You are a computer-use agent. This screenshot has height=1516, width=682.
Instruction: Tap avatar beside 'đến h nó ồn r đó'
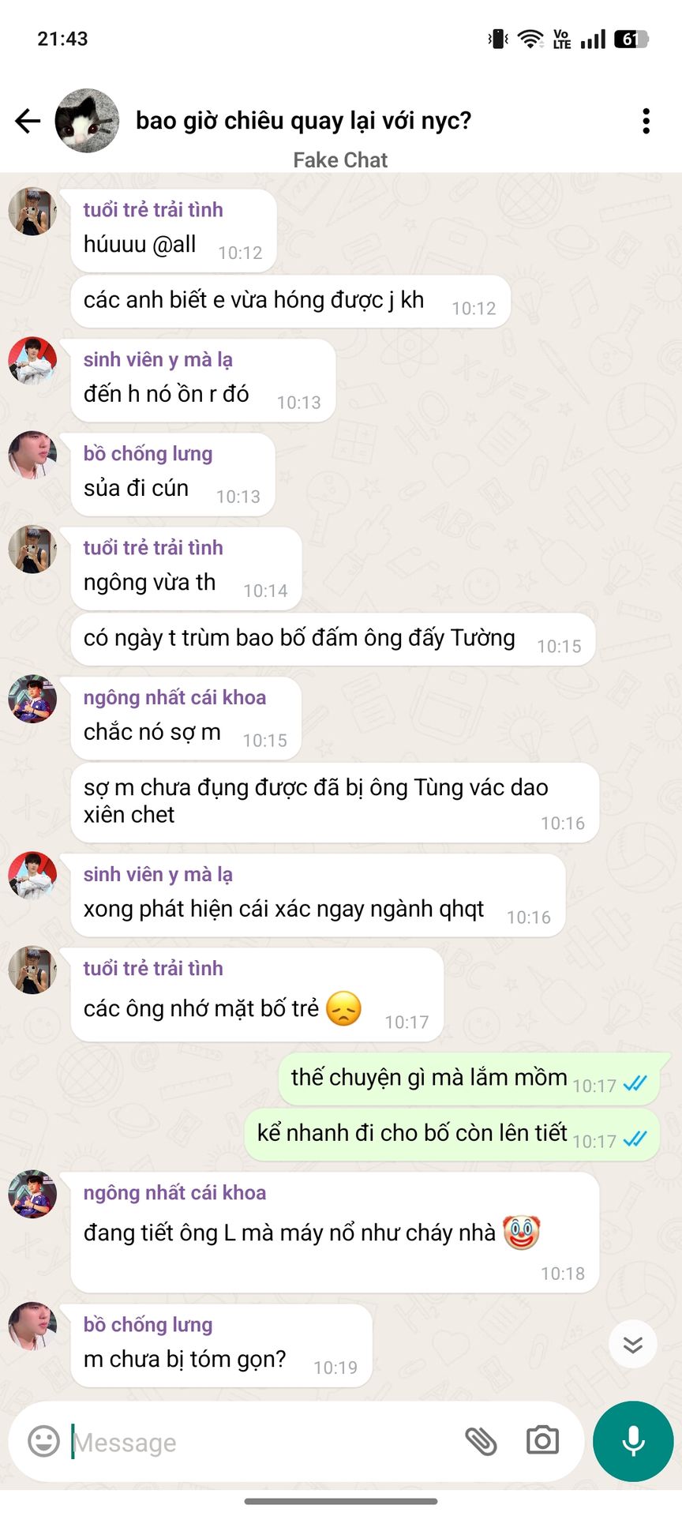[32, 361]
